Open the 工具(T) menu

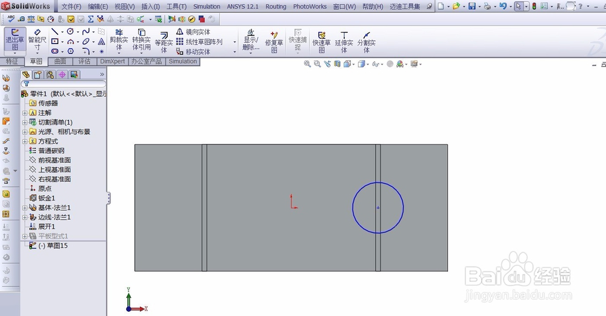pyautogui.click(x=176, y=7)
